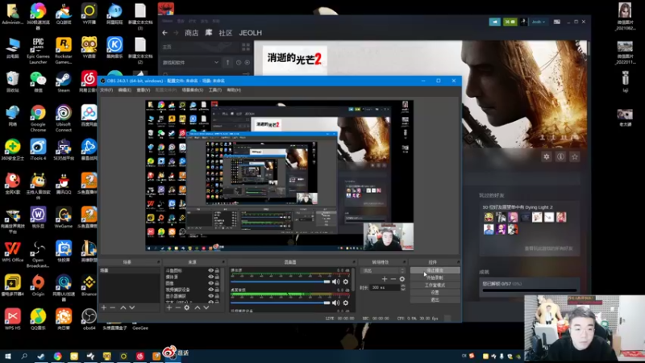This screenshot has height=363, width=645.
Task: Open OBS 帮助(H) menu
Action: pyautogui.click(x=234, y=90)
